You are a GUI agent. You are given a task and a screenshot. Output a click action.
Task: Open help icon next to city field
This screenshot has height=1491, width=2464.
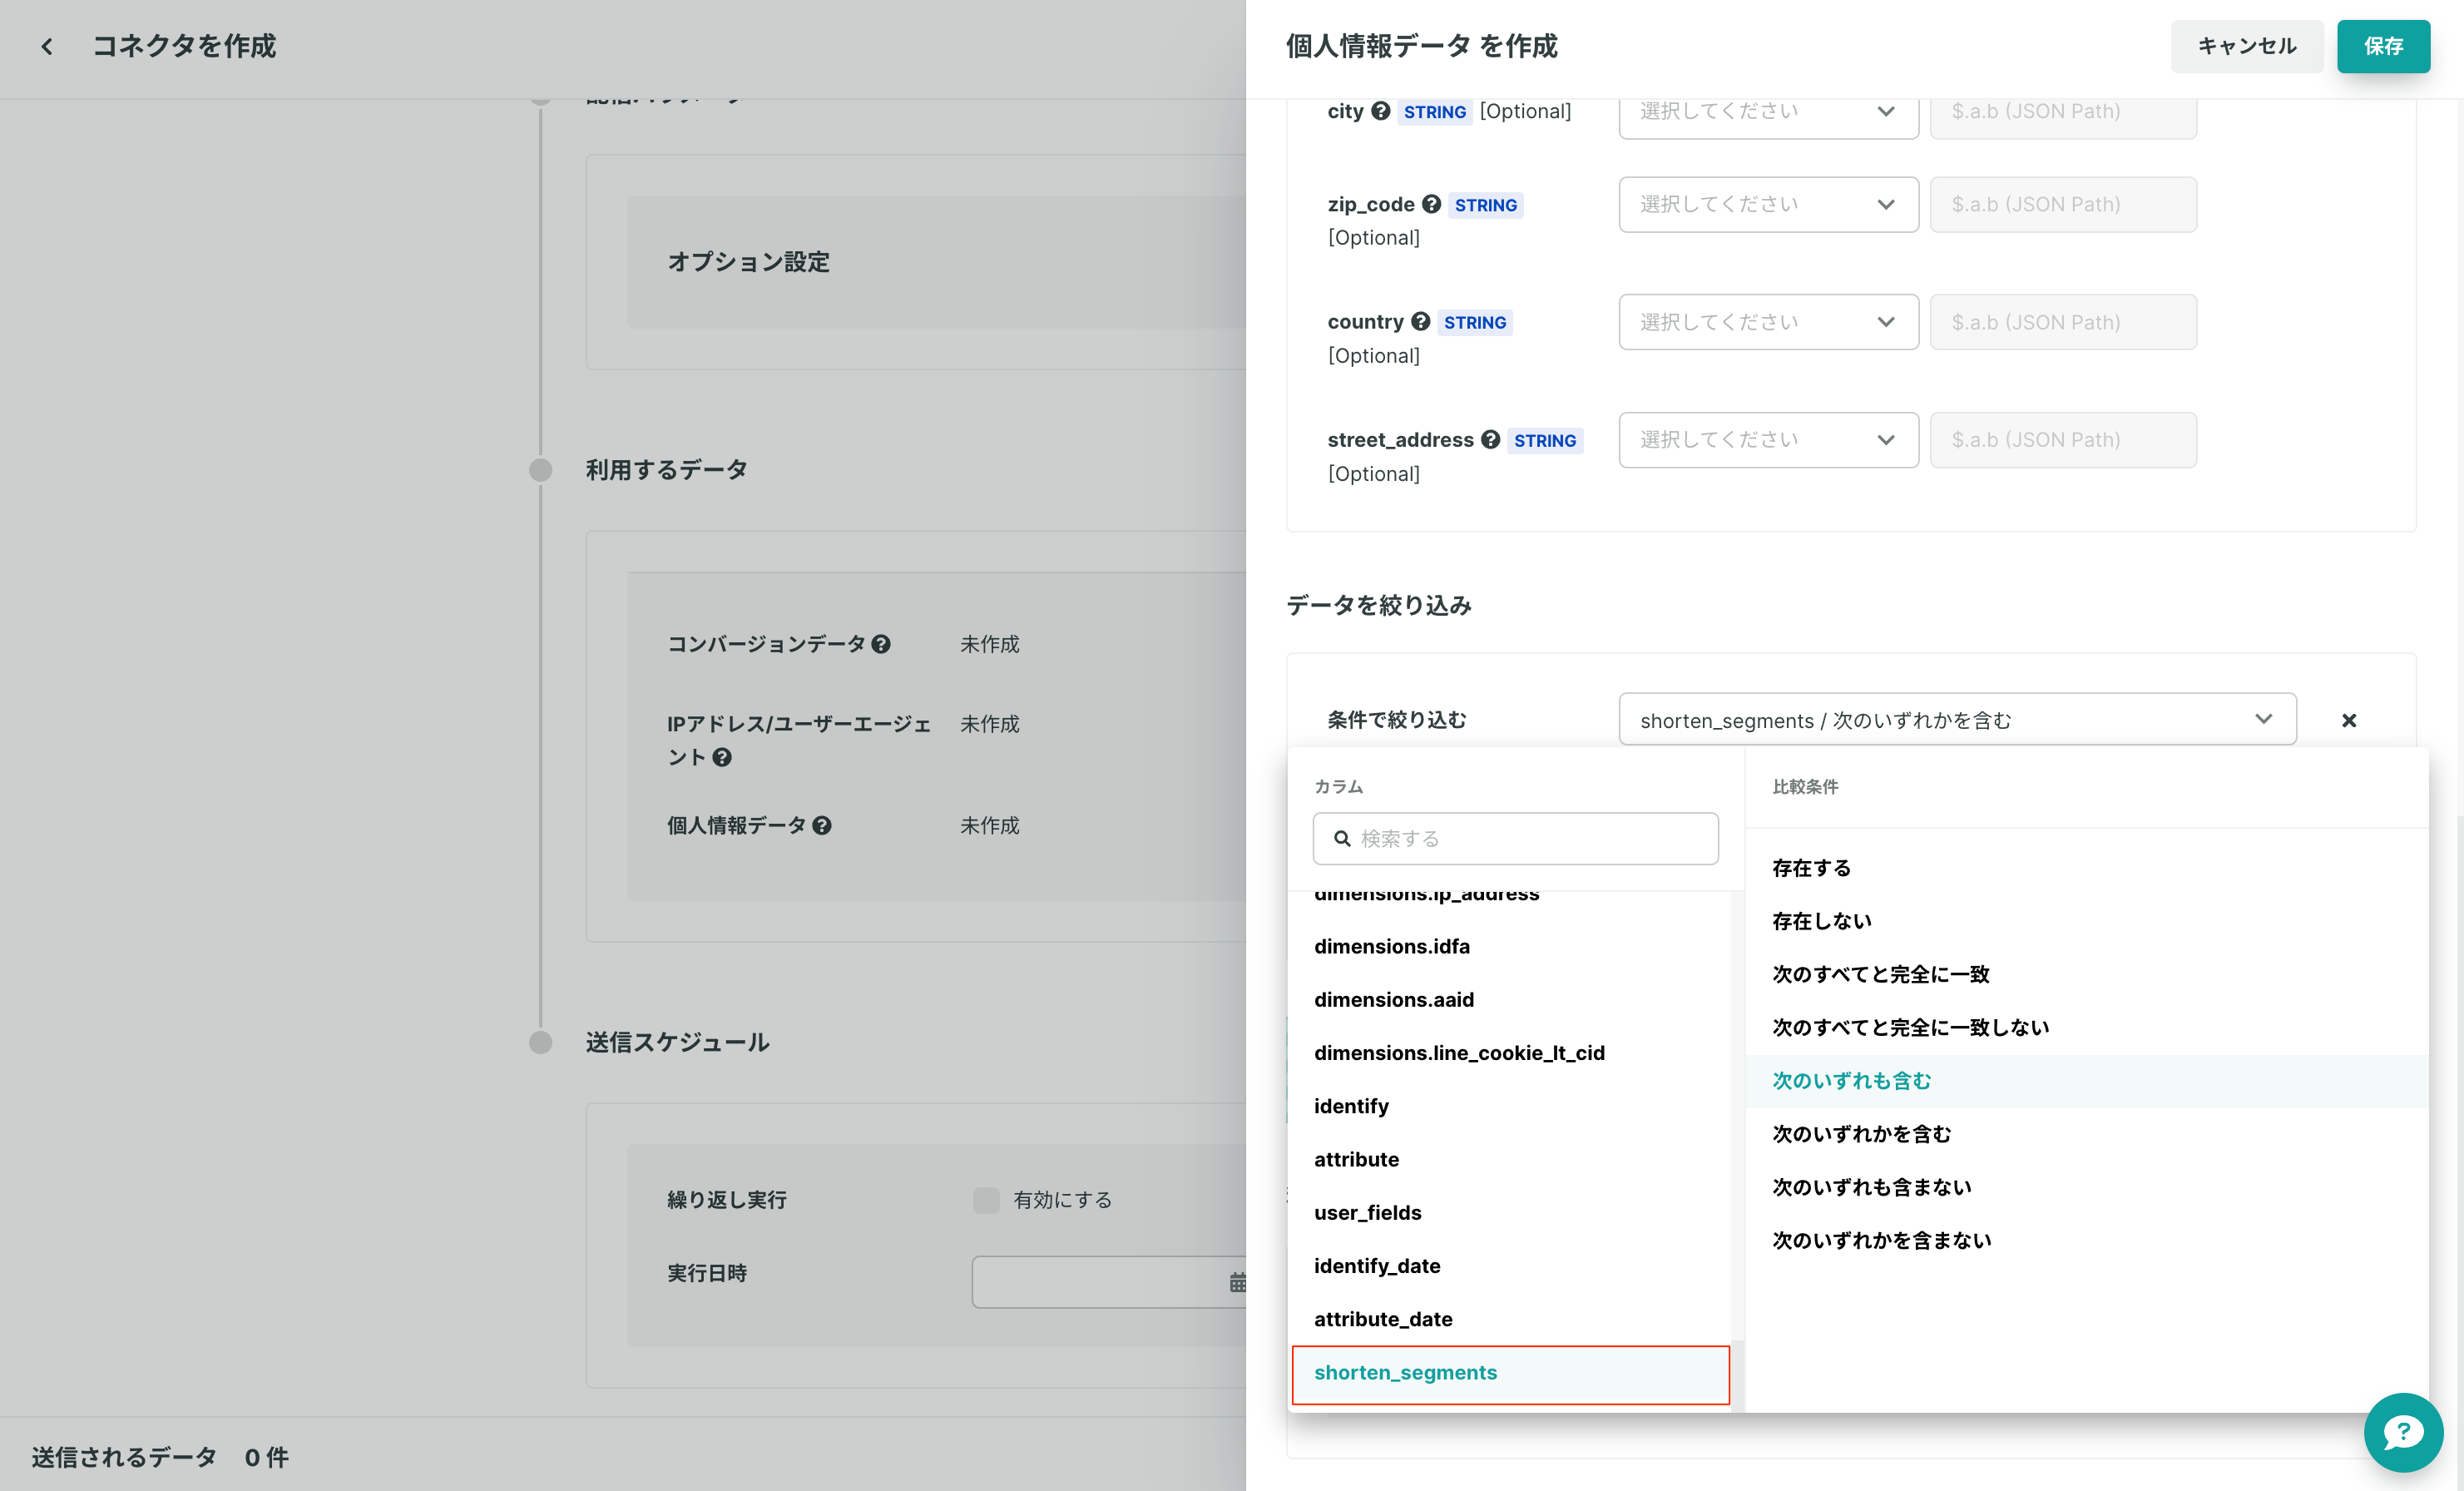click(x=1380, y=111)
